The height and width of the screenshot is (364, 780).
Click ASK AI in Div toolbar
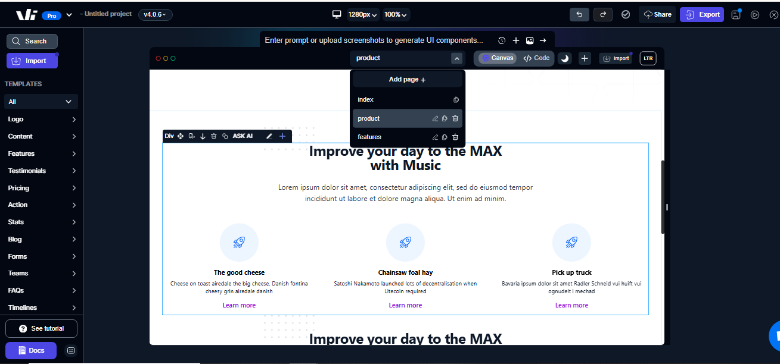(x=243, y=136)
